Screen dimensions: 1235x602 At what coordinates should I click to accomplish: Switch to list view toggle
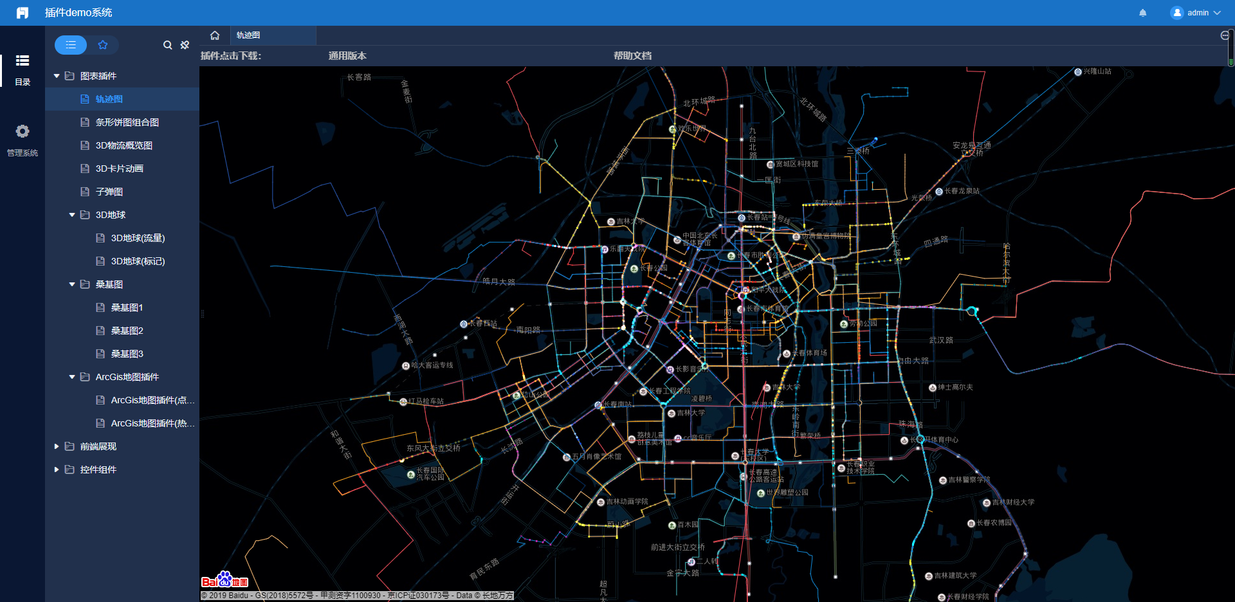(71, 45)
